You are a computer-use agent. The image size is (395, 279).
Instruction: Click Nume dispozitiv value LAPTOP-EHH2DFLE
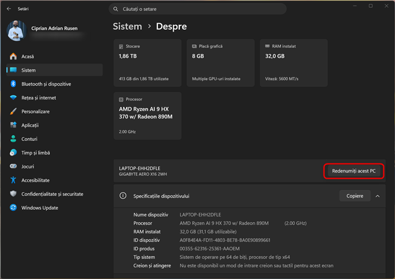click(201, 215)
